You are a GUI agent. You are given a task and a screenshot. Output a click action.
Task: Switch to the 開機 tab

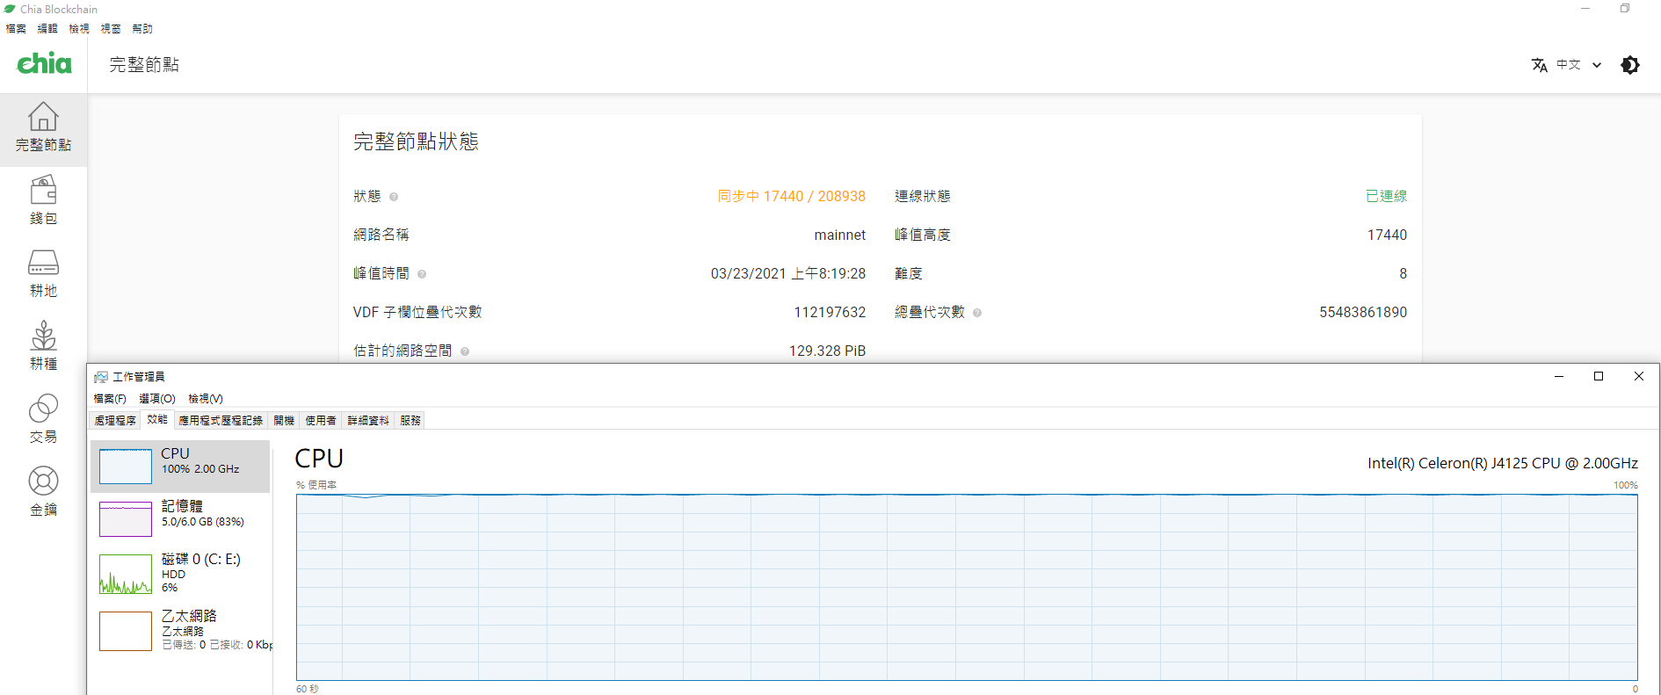284,420
